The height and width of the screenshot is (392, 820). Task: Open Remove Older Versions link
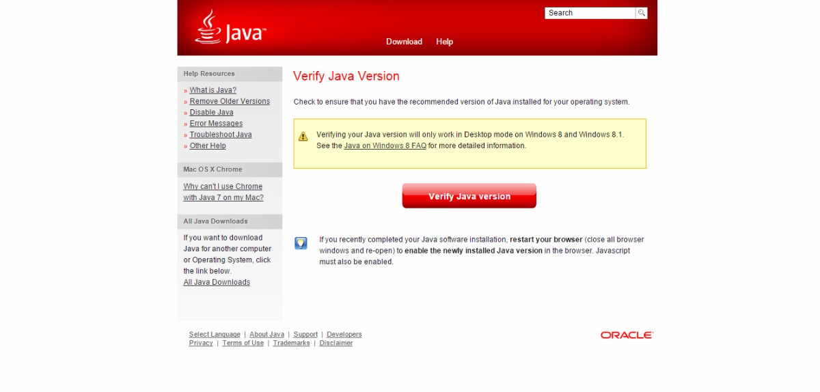point(230,101)
